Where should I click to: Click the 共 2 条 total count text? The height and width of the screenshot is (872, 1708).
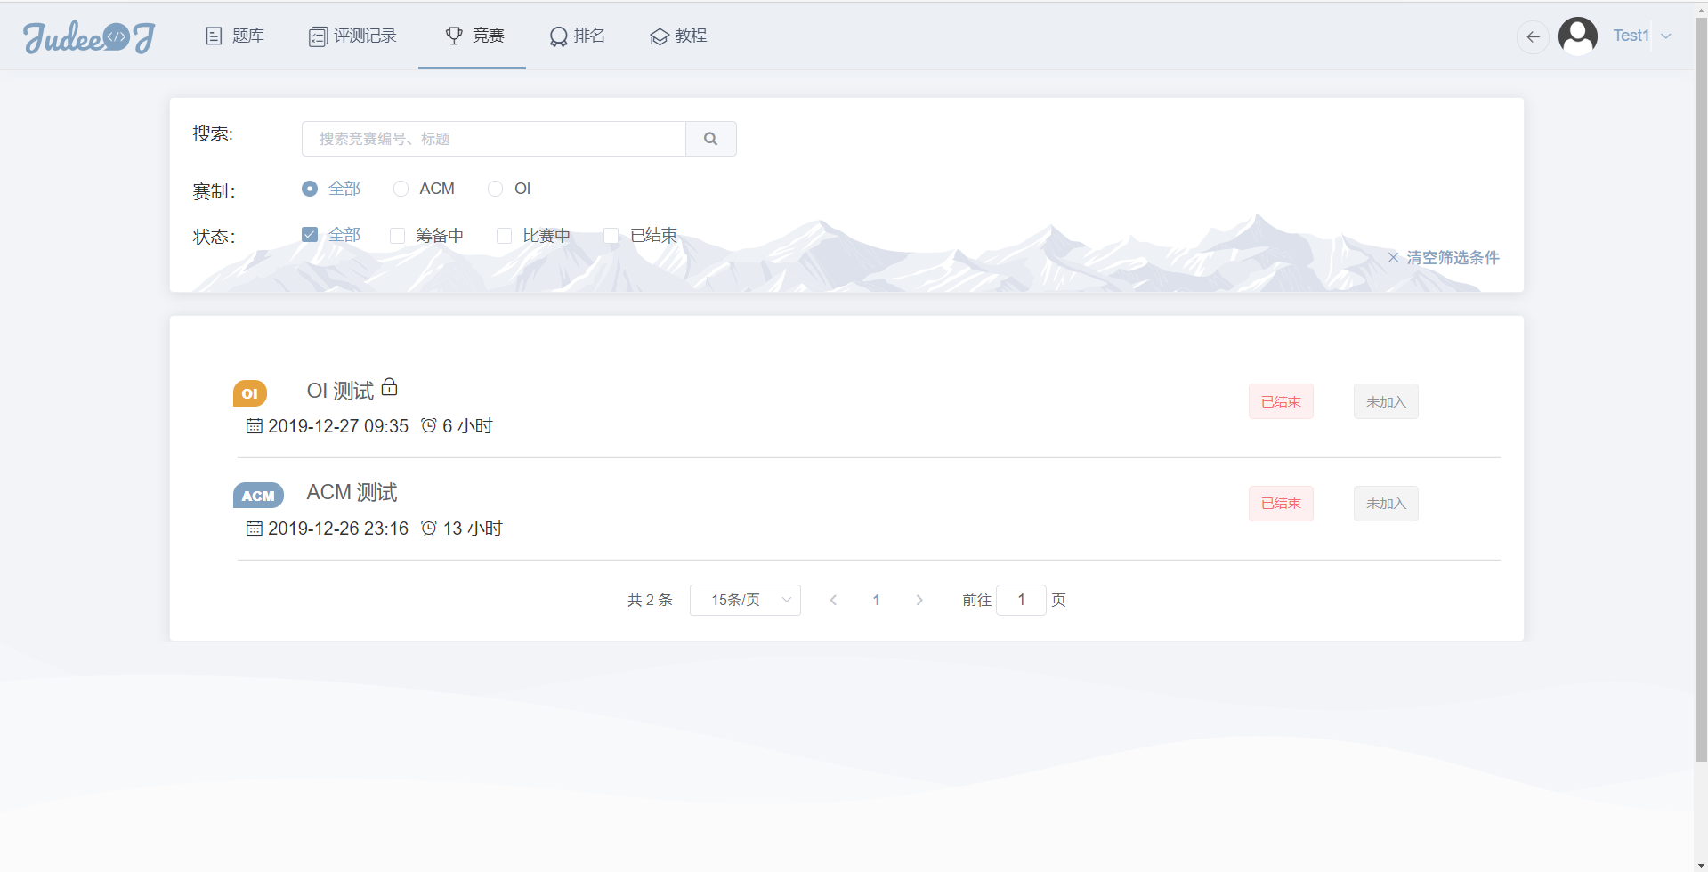(650, 600)
